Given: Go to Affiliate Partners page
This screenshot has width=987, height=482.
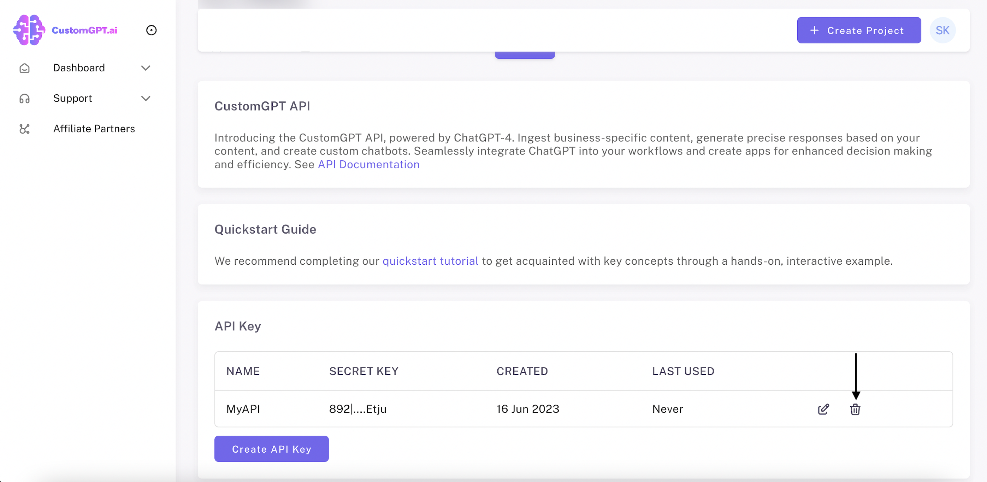Looking at the screenshot, I should [94, 129].
